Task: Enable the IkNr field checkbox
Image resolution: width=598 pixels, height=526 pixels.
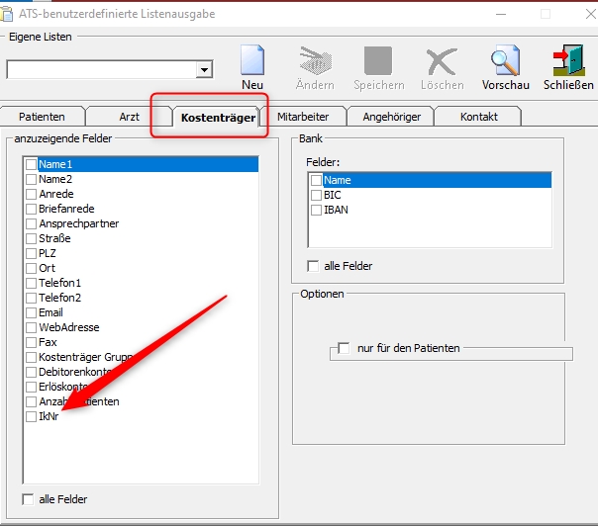Action: [x=32, y=417]
